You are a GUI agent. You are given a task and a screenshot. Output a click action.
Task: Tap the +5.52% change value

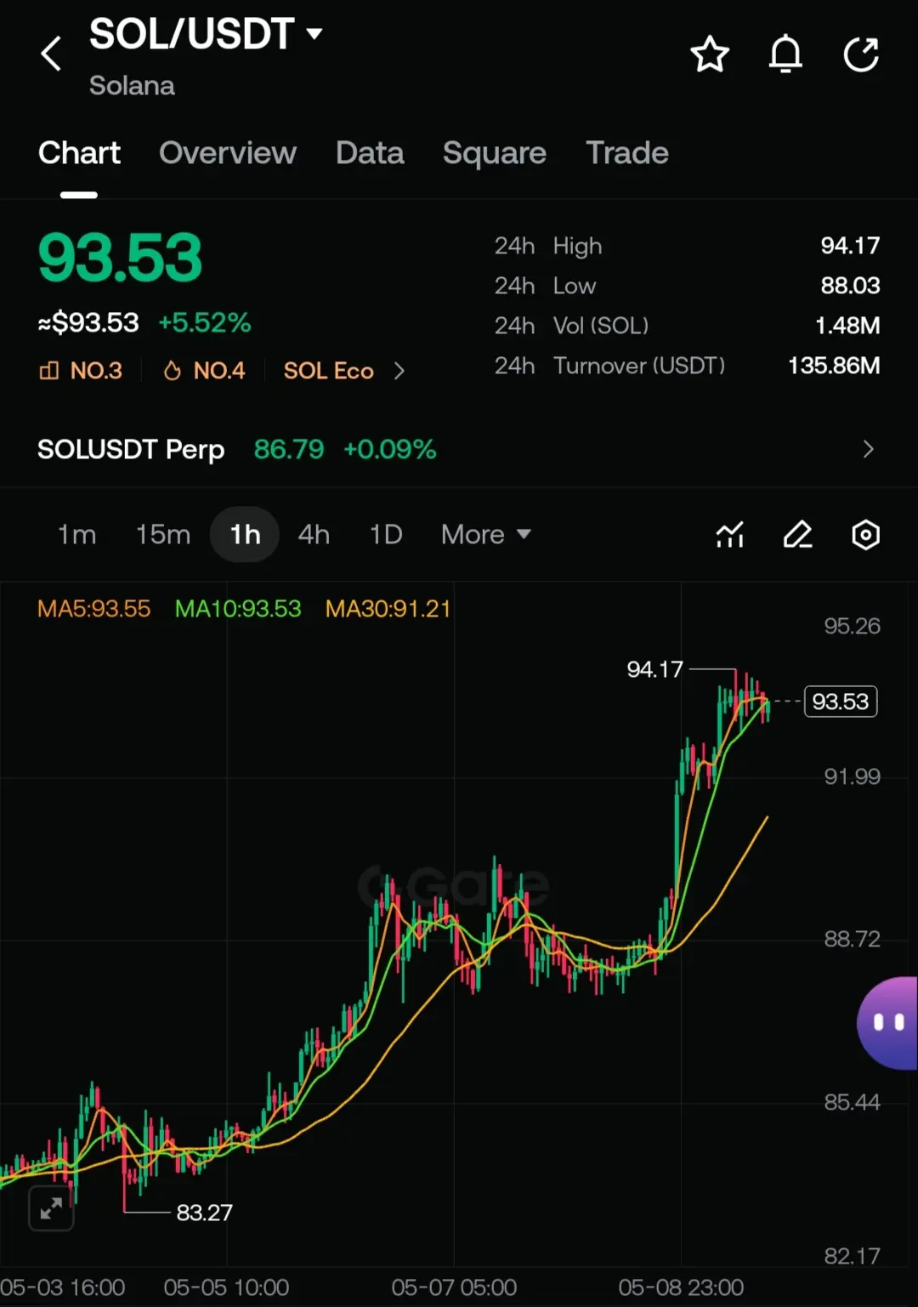coord(205,323)
